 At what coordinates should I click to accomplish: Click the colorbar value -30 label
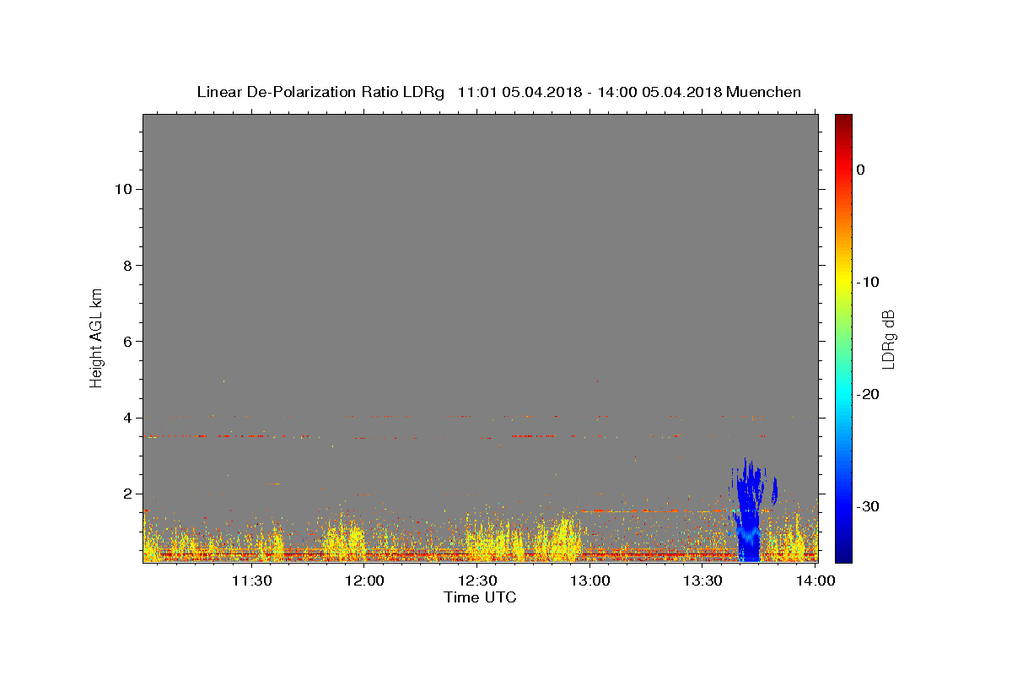pyautogui.click(x=869, y=506)
